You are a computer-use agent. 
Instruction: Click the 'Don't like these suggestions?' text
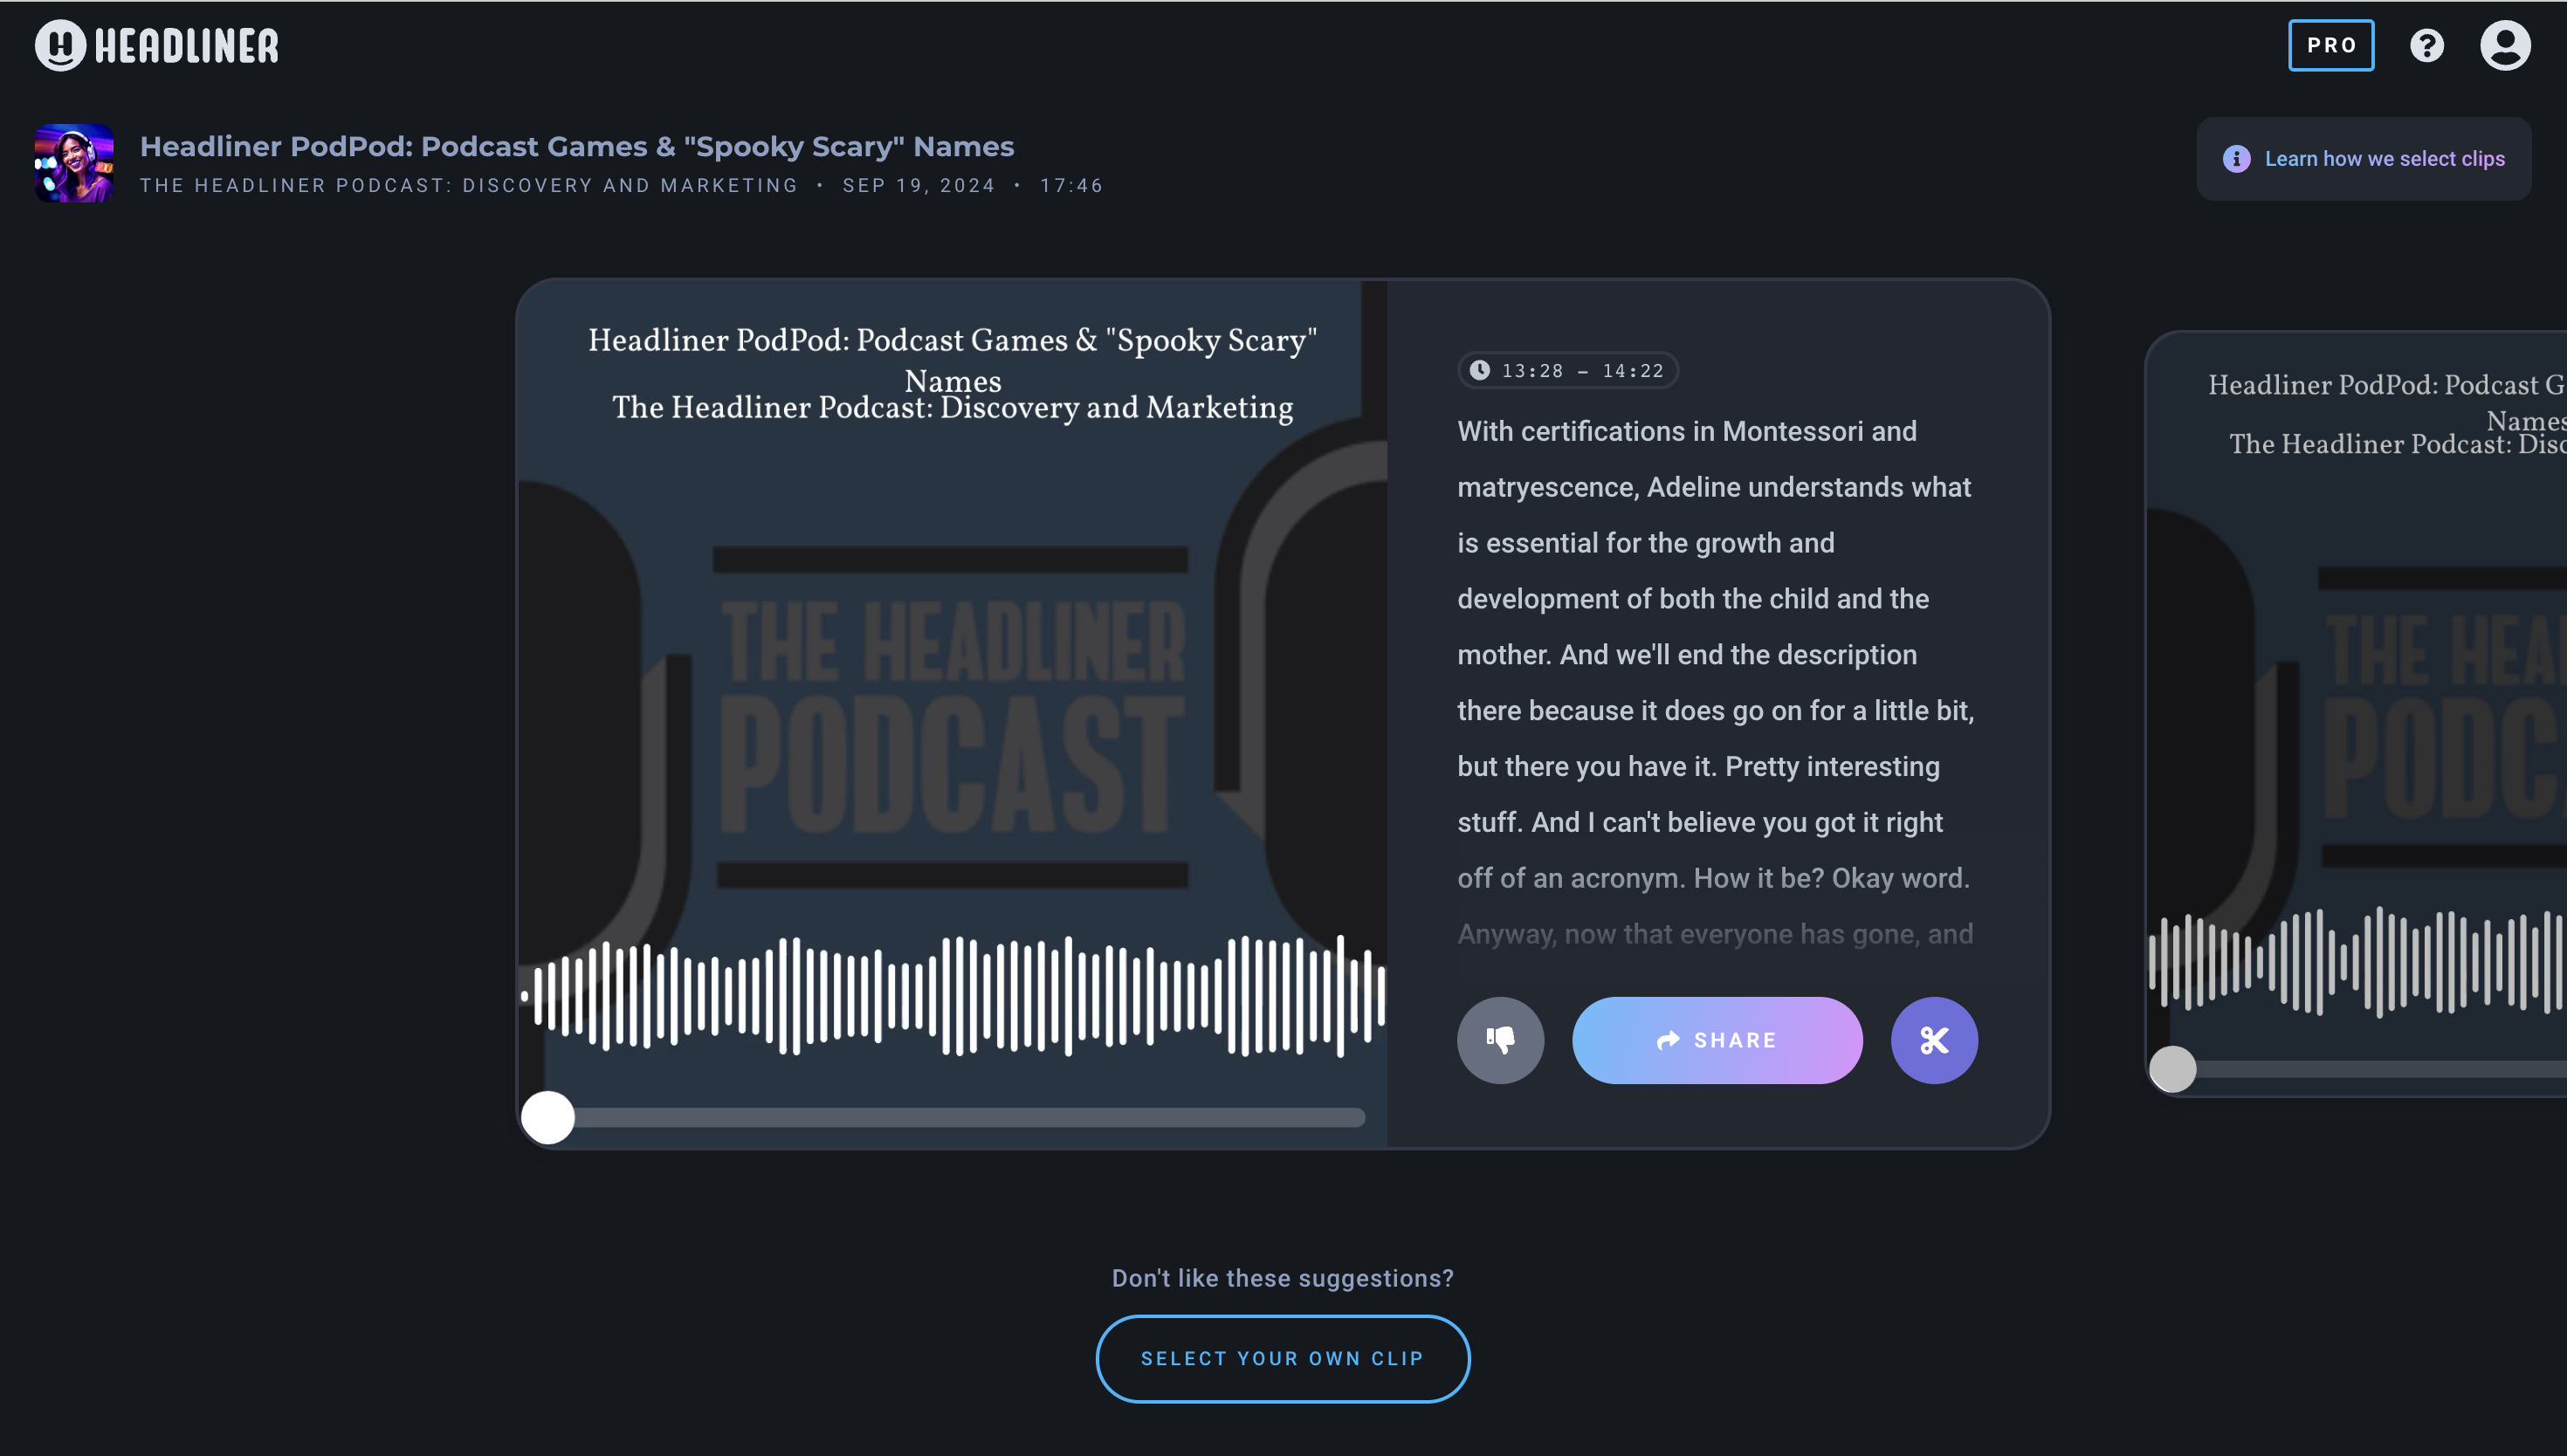(x=1283, y=1278)
